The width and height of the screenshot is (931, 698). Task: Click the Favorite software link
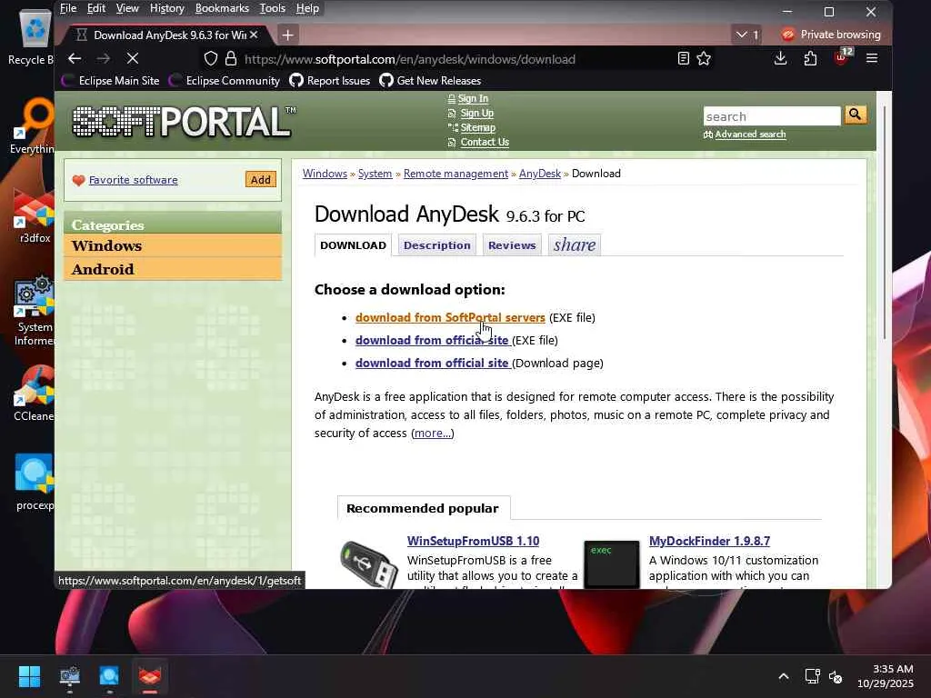click(133, 180)
